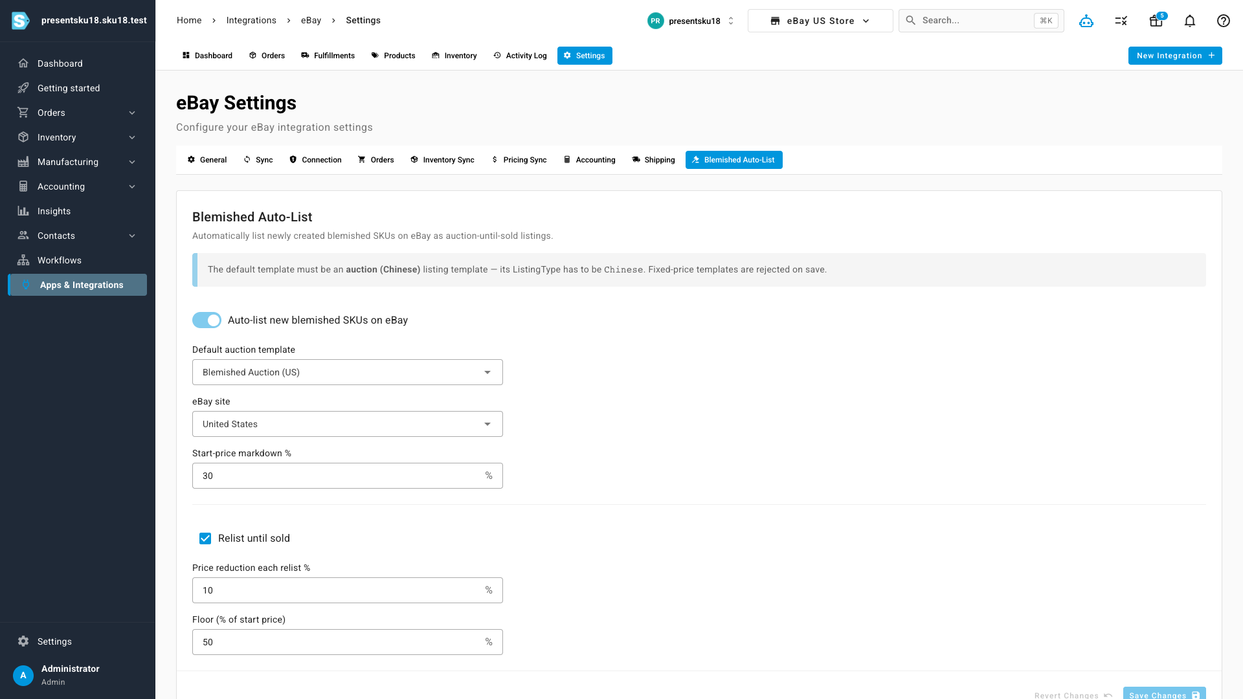The image size is (1243, 699).
Task: Click the Manufacturing factory icon in sidebar
Action: [23, 162]
